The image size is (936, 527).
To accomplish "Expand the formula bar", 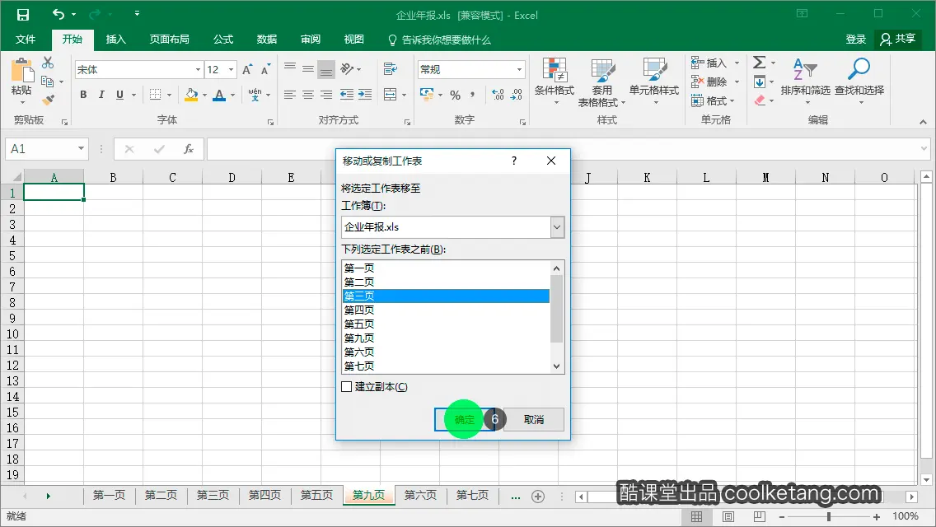I will coord(924,148).
